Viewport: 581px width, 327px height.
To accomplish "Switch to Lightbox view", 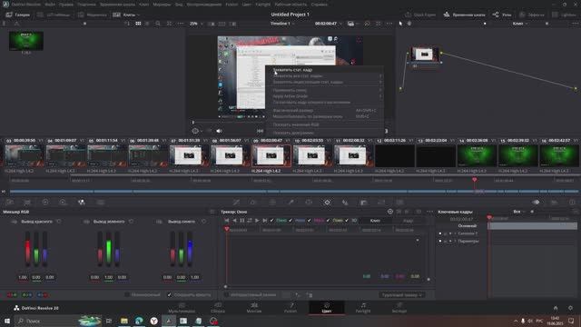I will pyautogui.click(x=564, y=15).
